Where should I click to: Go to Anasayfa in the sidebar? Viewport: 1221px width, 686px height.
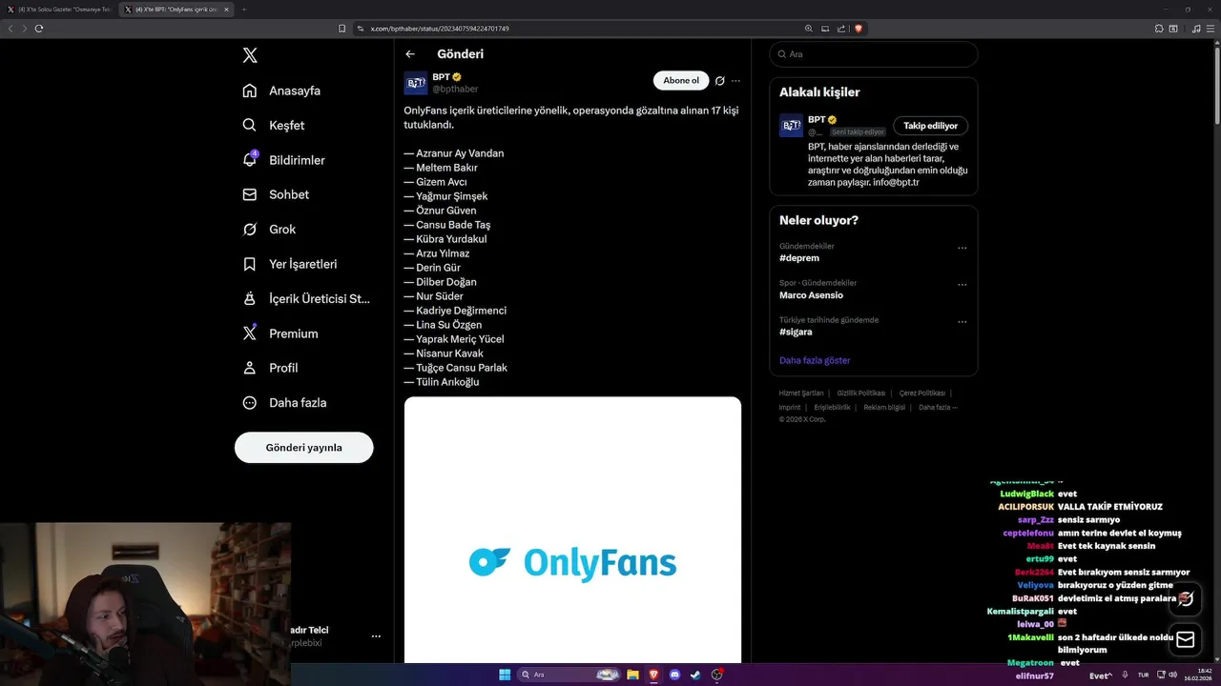click(281, 91)
